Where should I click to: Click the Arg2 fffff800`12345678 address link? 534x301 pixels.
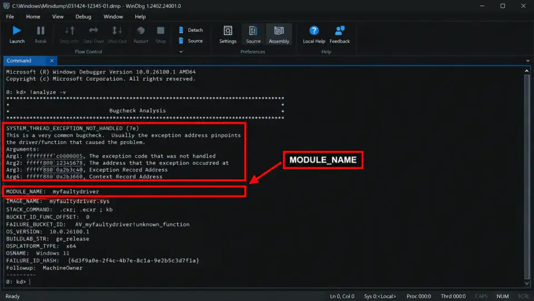coord(55,163)
